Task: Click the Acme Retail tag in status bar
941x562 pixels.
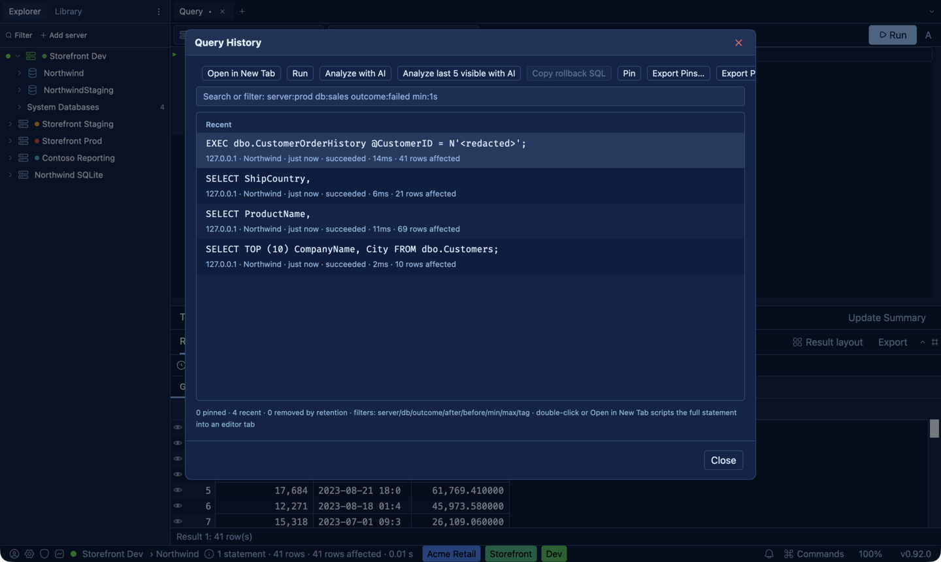Action: (x=452, y=554)
